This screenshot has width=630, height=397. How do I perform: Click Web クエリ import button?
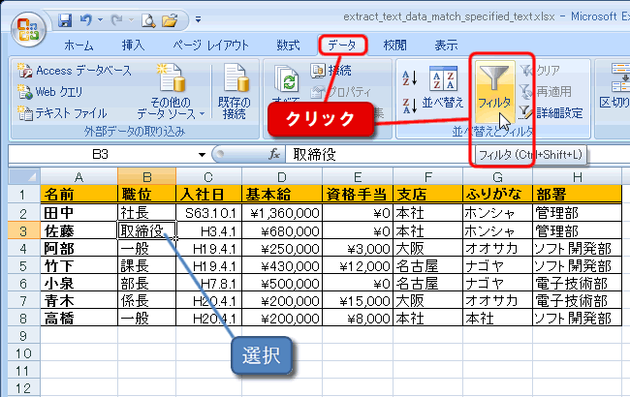pos(49,92)
